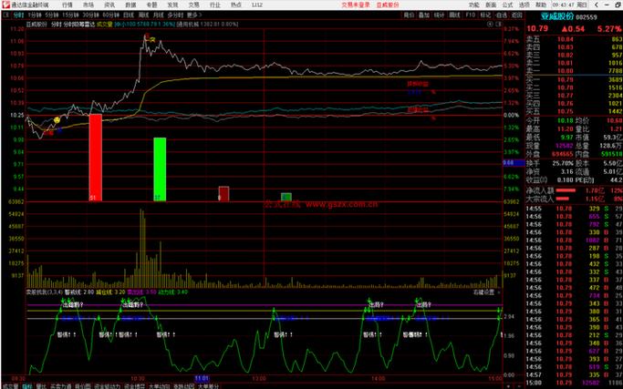Open the 资讯 menu
This screenshot has width=623, height=389.
[109, 5]
